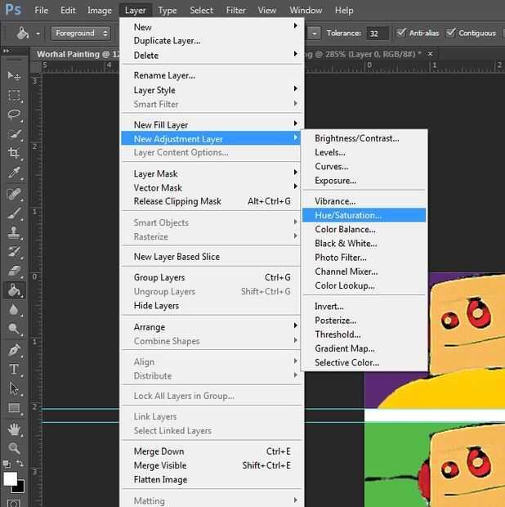The width and height of the screenshot is (505, 507).
Task: Select the History Brush tool
Action: [x=14, y=252]
